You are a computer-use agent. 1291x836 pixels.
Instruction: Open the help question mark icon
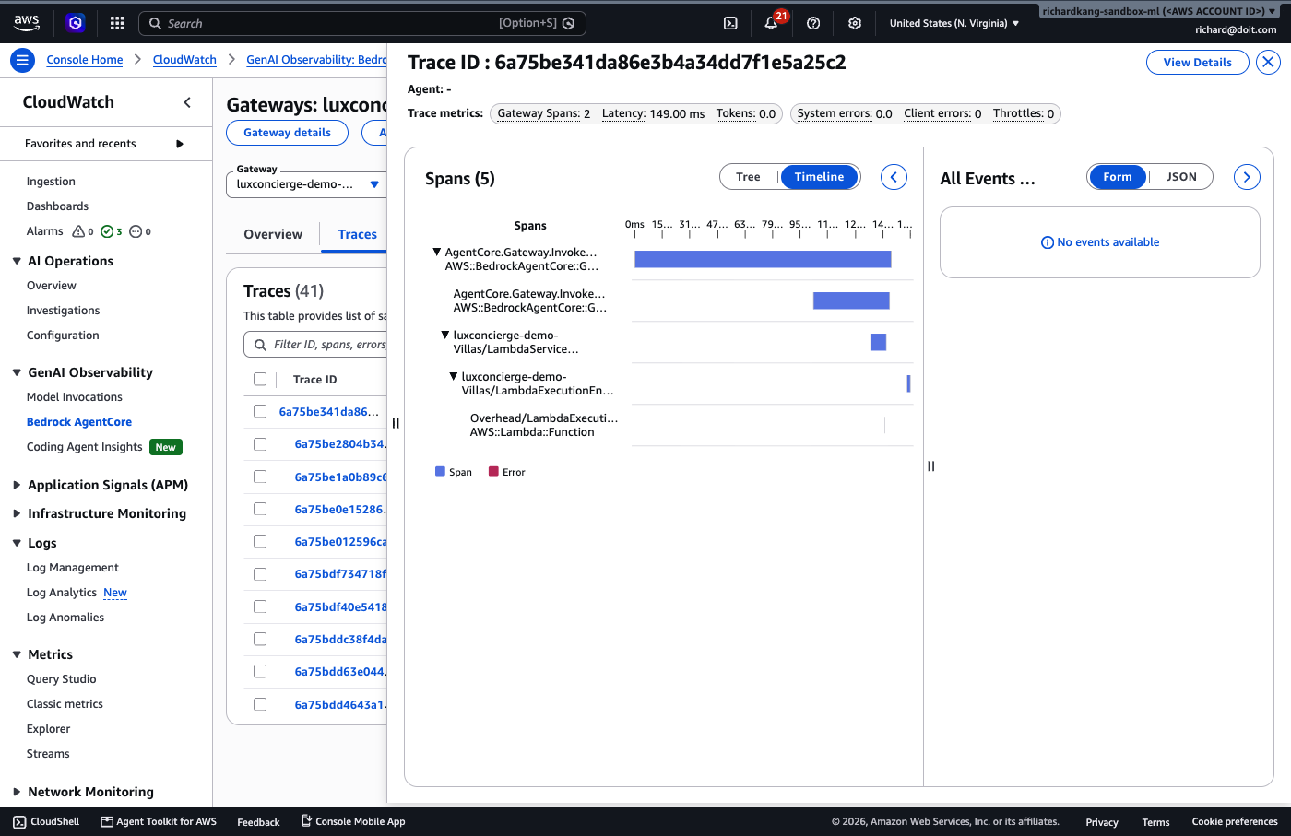813,23
